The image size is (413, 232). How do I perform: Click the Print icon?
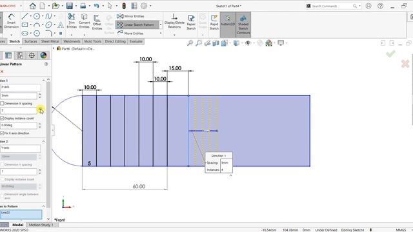tap(83, 6)
